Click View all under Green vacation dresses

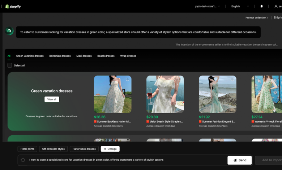[x=52, y=99]
